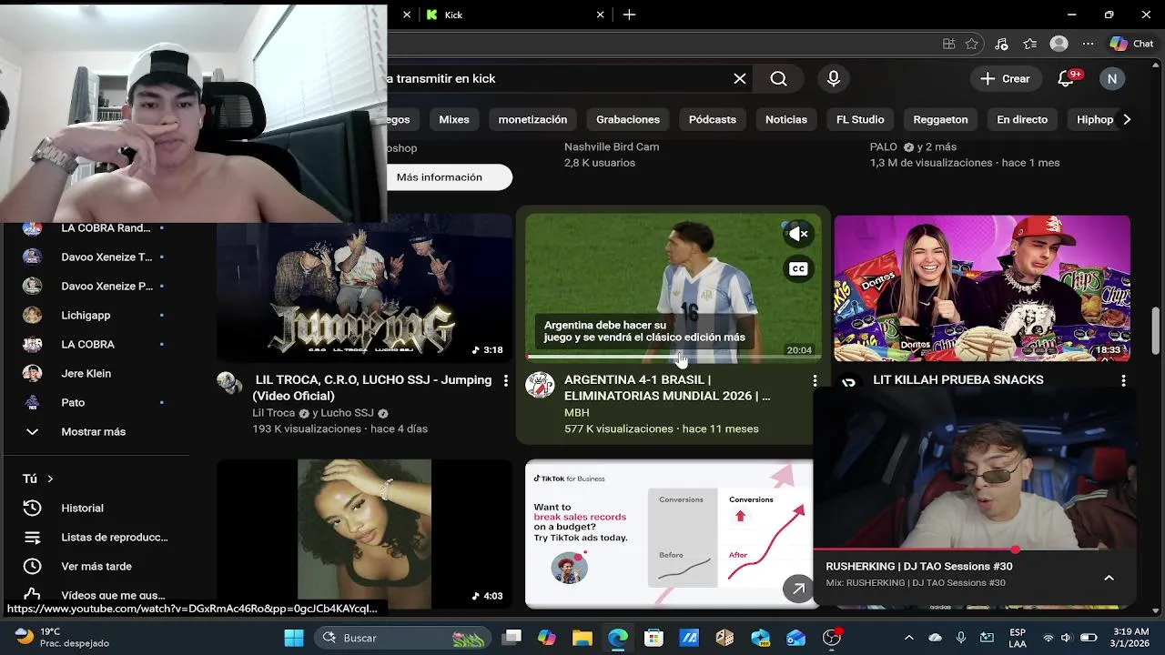Open YouTube notifications bell
Image resolution: width=1165 pixels, height=655 pixels.
(1066, 79)
